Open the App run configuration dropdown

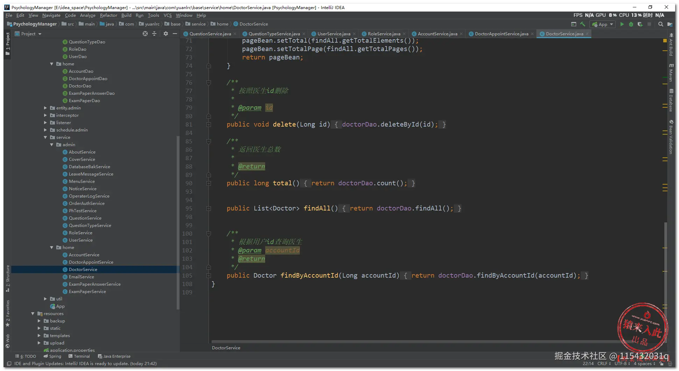point(602,24)
